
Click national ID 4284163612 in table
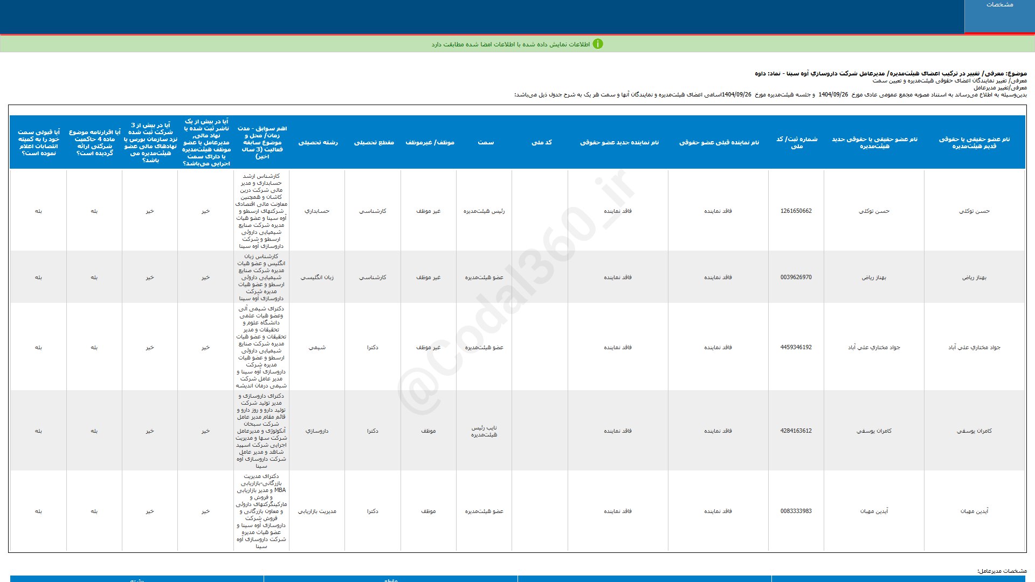pos(796,431)
